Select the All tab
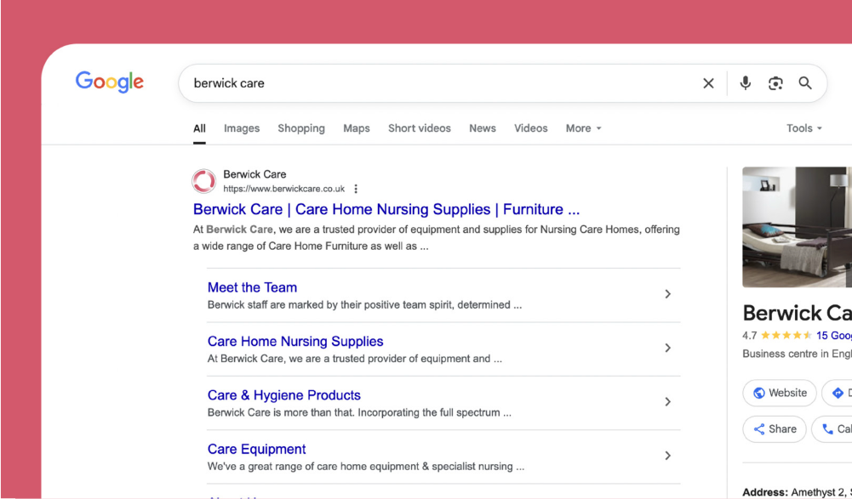The width and height of the screenshot is (852, 499). point(199,128)
